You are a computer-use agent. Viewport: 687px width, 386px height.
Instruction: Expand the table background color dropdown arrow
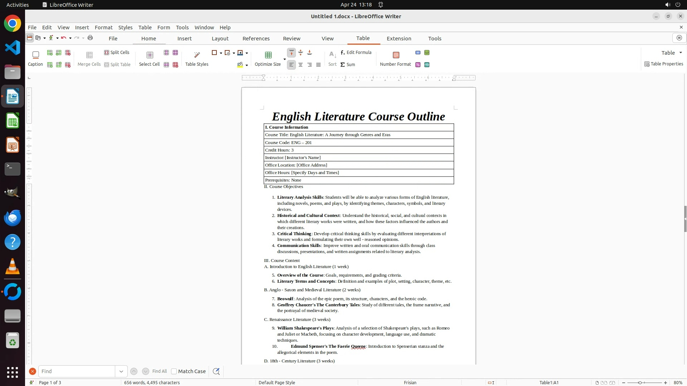(x=247, y=65)
